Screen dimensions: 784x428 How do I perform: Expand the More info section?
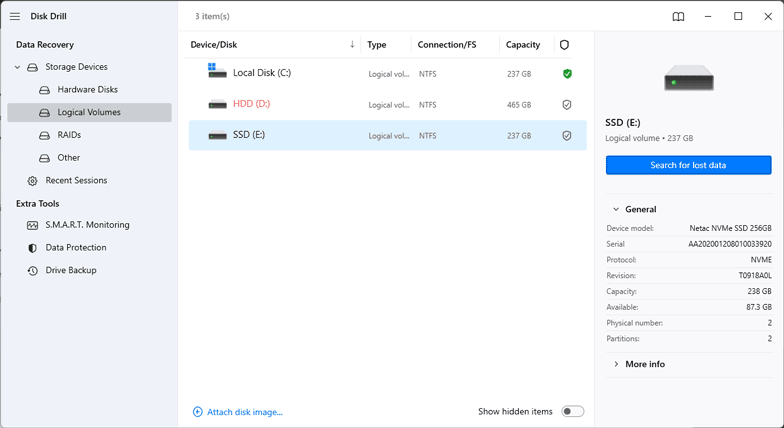[645, 364]
